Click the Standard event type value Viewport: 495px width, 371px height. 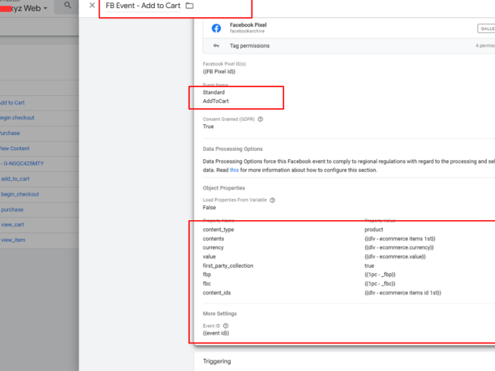click(213, 92)
